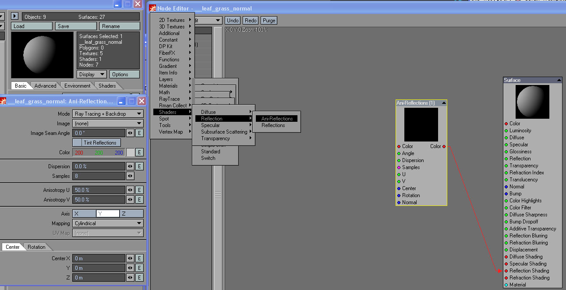Select the Z axis button

[x=131, y=214]
